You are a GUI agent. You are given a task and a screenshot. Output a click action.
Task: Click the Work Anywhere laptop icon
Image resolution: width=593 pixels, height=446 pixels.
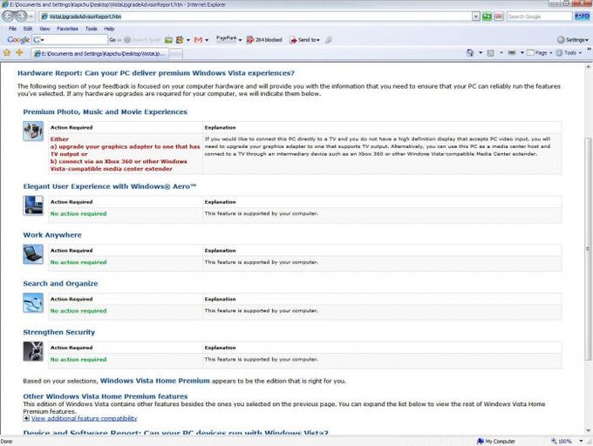33,254
